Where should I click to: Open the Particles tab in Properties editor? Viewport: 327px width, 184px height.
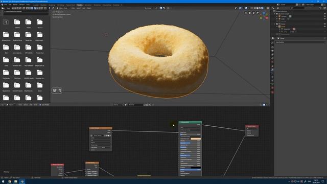pyautogui.click(x=272, y=74)
